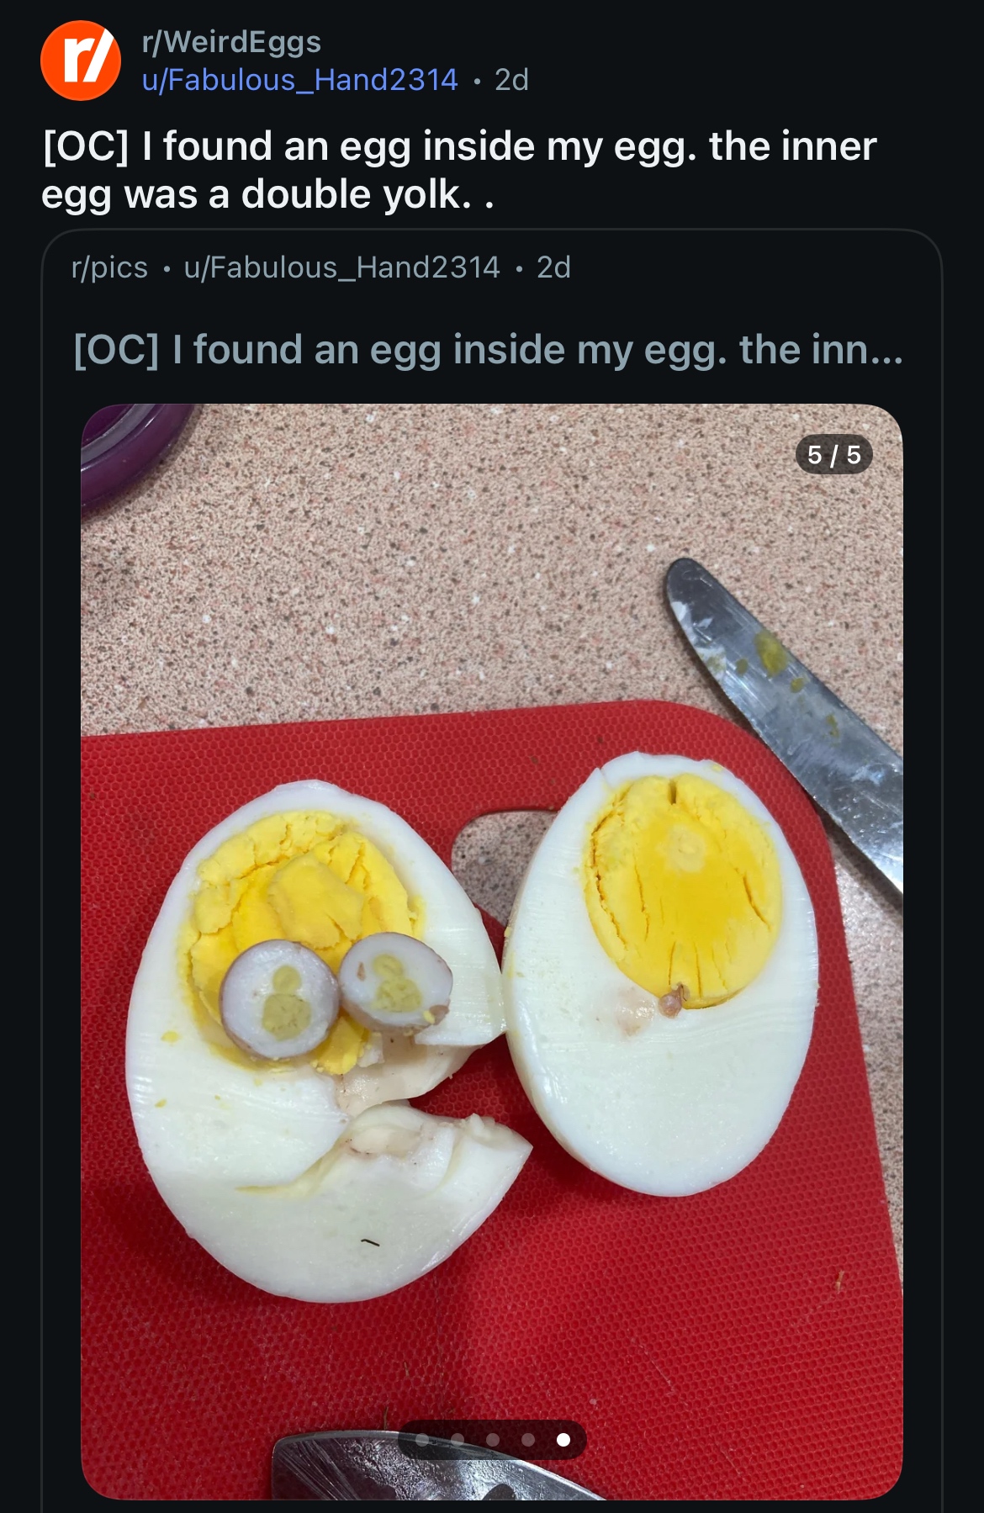This screenshot has width=984, height=1513.
Task: Open the top u/Fabulous_Hand2314 profile link
Action: tap(299, 80)
